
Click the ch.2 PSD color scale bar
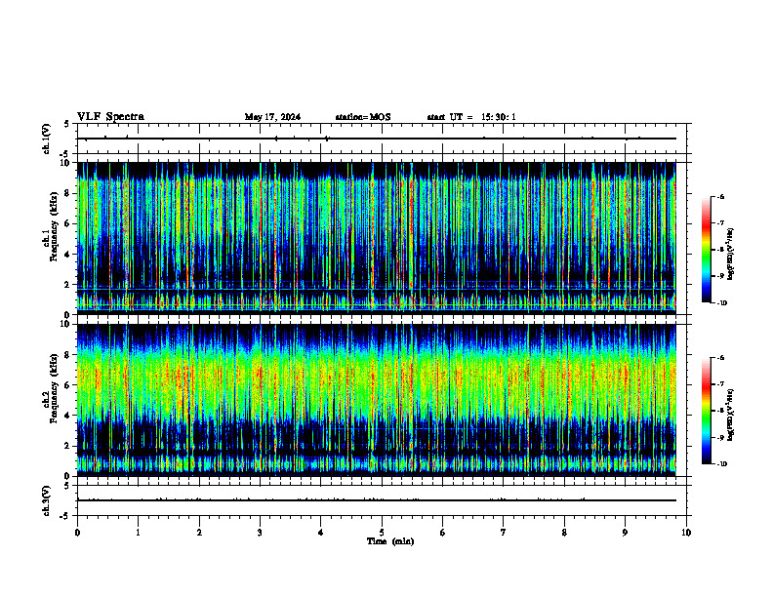tap(706, 411)
